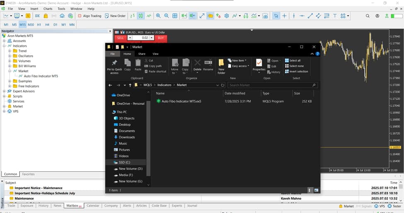
Task: Switch chart timeframe to H1
Action: click(x=39, y=25)
